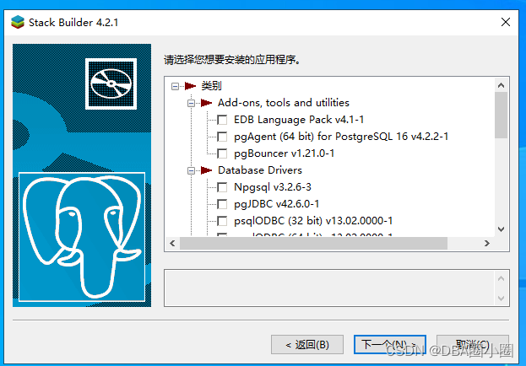Select the Database Drivers category label

click(260, 170)
